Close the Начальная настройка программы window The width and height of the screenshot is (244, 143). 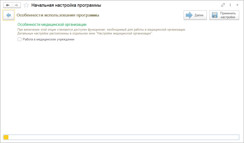click(237, 5)
